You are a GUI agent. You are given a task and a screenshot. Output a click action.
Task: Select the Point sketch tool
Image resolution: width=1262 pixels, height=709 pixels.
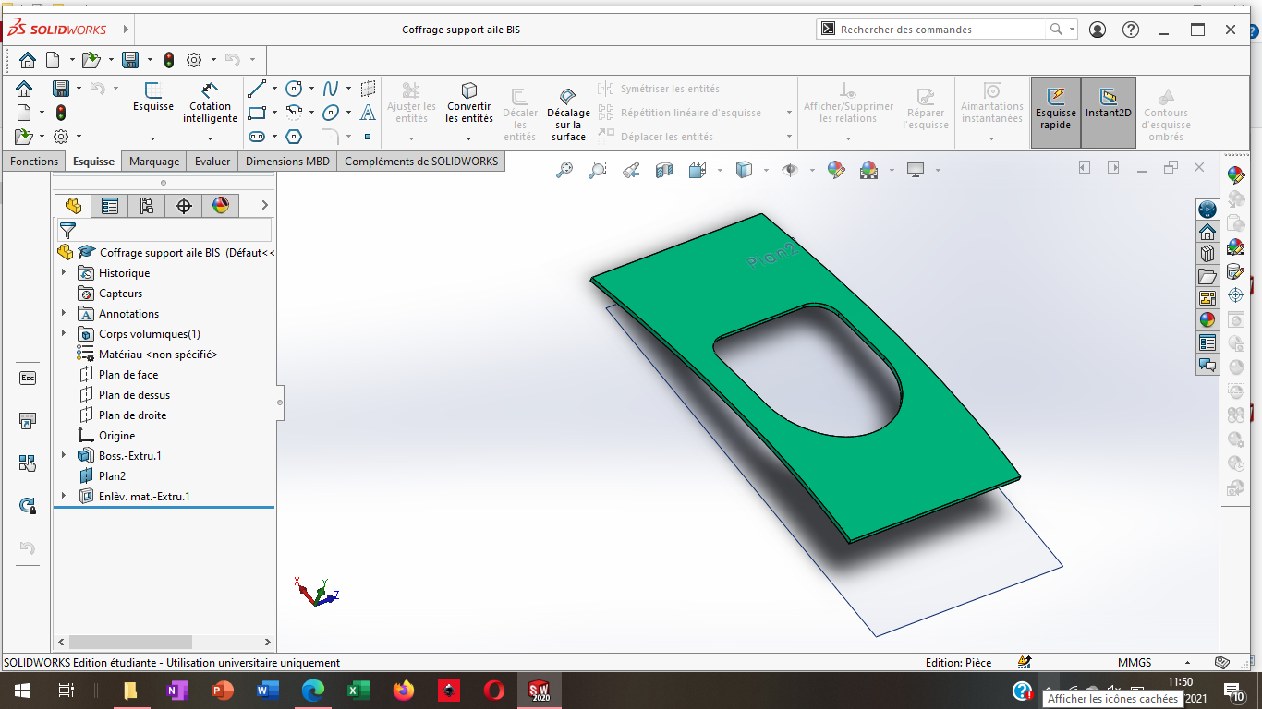pos(368,137)
